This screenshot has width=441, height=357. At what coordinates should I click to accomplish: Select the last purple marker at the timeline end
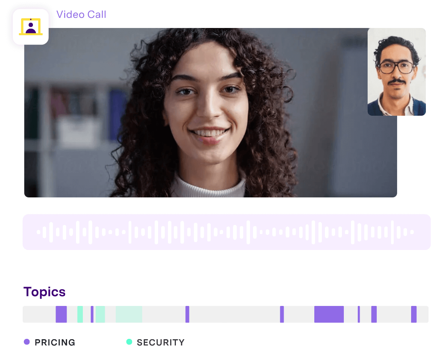point(413,314)
